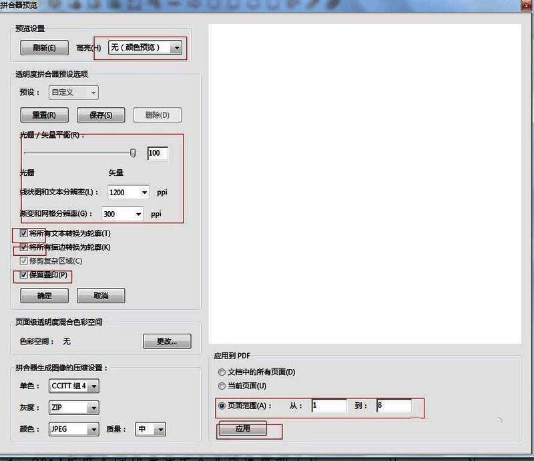Click the 重置(R) reset button
534x461 pixels.
tap(44, 115)
